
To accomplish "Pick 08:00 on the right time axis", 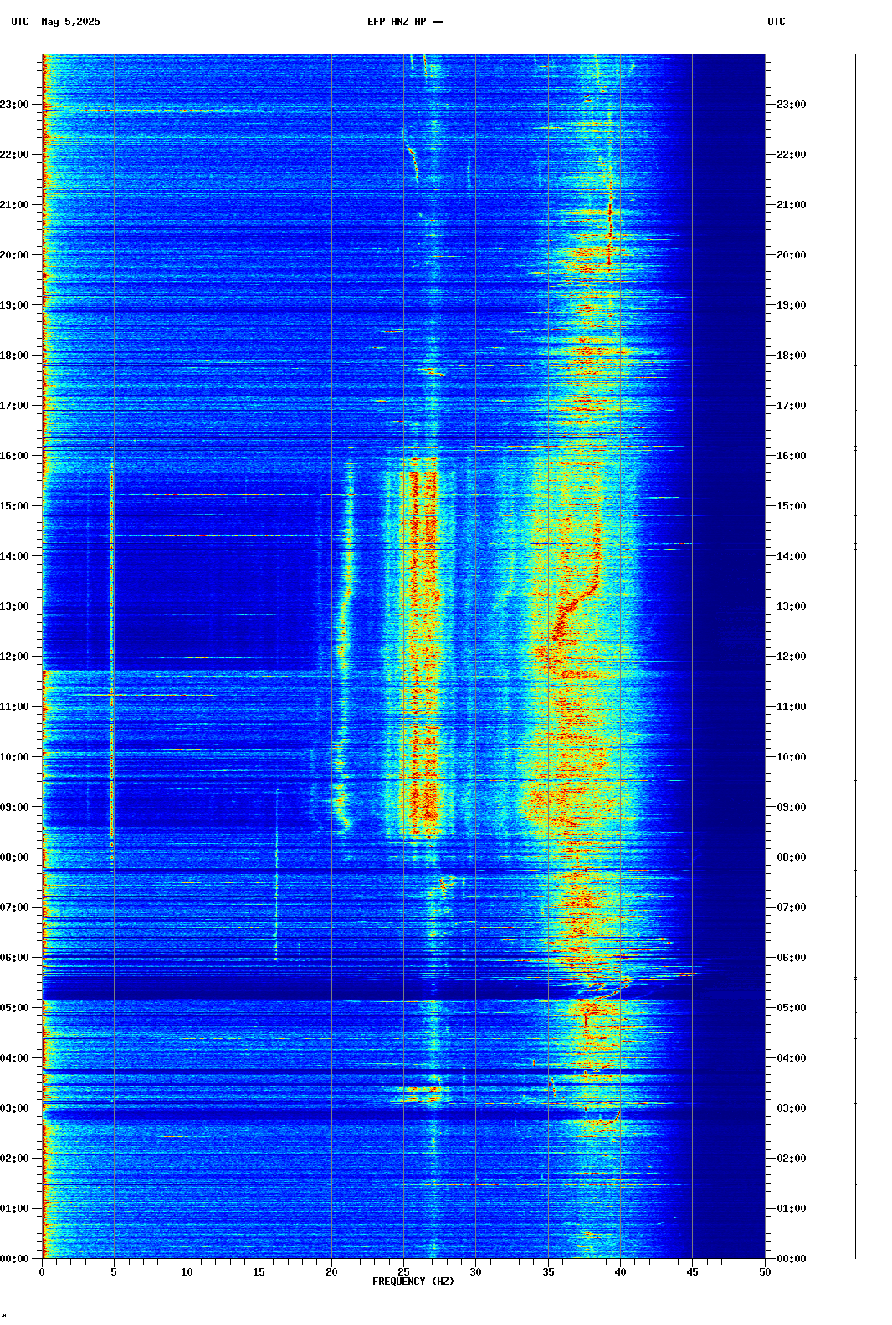I will (x=792, y=857).
